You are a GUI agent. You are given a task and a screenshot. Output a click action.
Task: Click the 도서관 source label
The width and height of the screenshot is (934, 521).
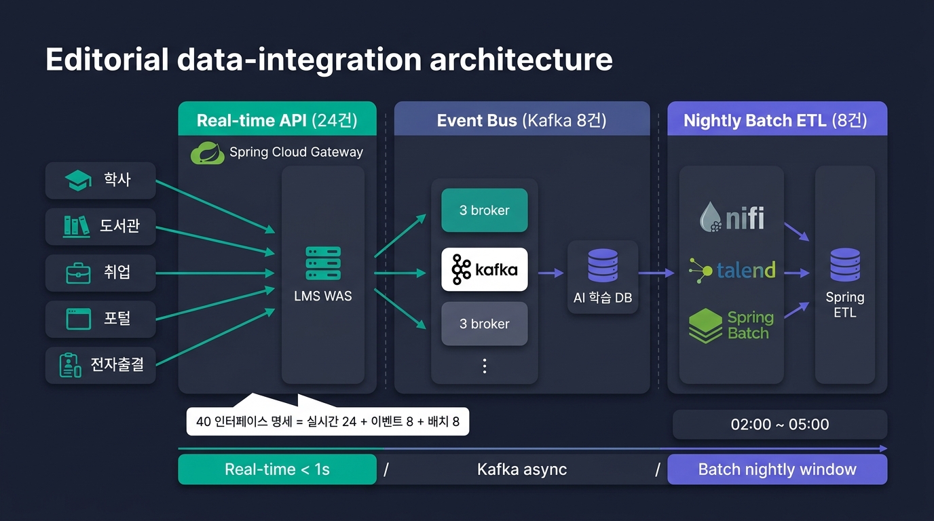coord(120,226)
